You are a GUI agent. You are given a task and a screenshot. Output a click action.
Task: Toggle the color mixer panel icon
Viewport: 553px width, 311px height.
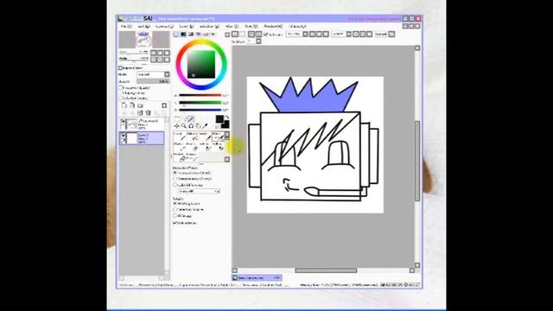coord(198,35)
